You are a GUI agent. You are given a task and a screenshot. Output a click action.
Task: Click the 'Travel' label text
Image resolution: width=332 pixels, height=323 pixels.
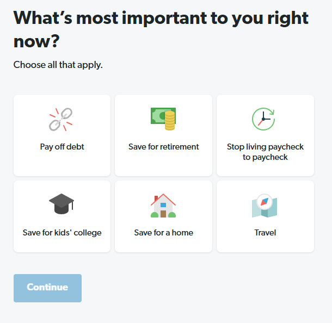coord(265,233)
